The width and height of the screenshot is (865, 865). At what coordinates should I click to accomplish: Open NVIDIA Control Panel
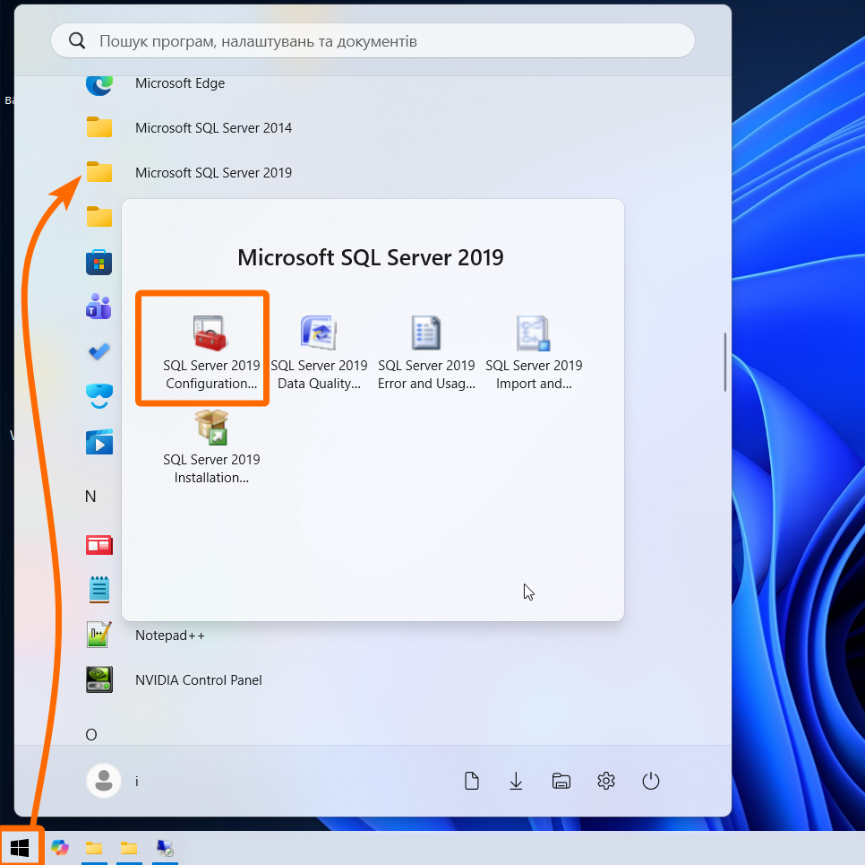[198, 680]
